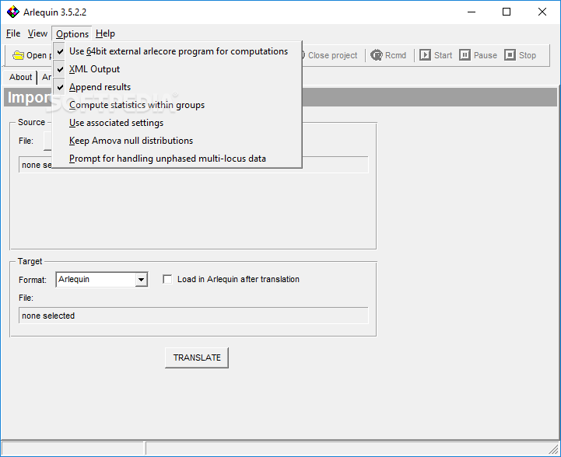561x457 pixels.
Task: Open the File menu
Action: coord(13,33)
